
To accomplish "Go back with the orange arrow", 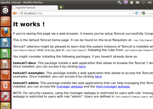I will click(x=15, y=13).
